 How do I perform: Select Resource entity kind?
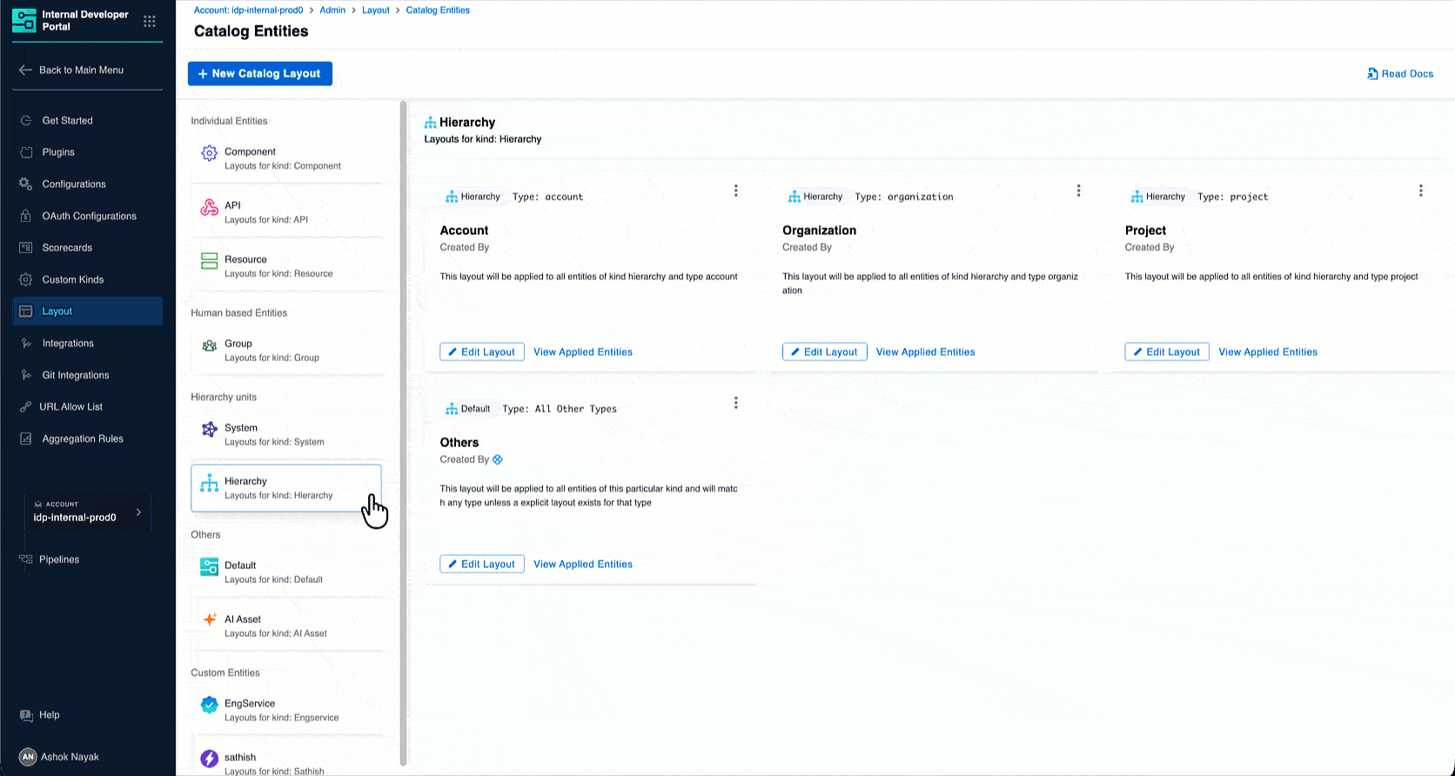[x=286, y=266]
